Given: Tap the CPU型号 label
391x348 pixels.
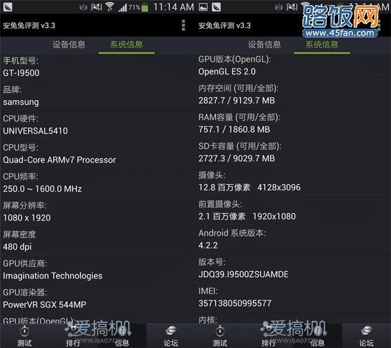Looking at the screenshot, I should [21, 147].
